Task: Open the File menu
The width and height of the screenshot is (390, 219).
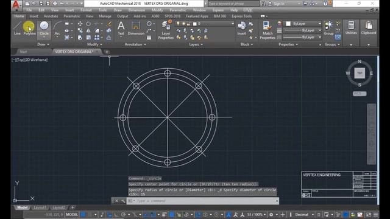Action: pyautogui.click(x=29, y=10)
